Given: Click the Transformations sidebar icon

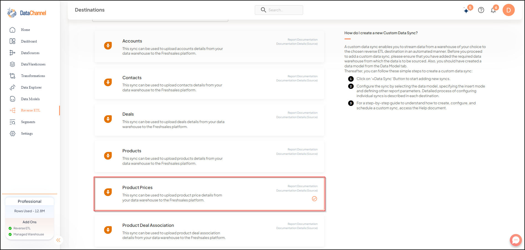Looking at the screenshot, I should (12, 76).
